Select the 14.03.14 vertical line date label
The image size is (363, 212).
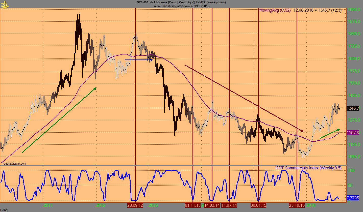[212, 205]
